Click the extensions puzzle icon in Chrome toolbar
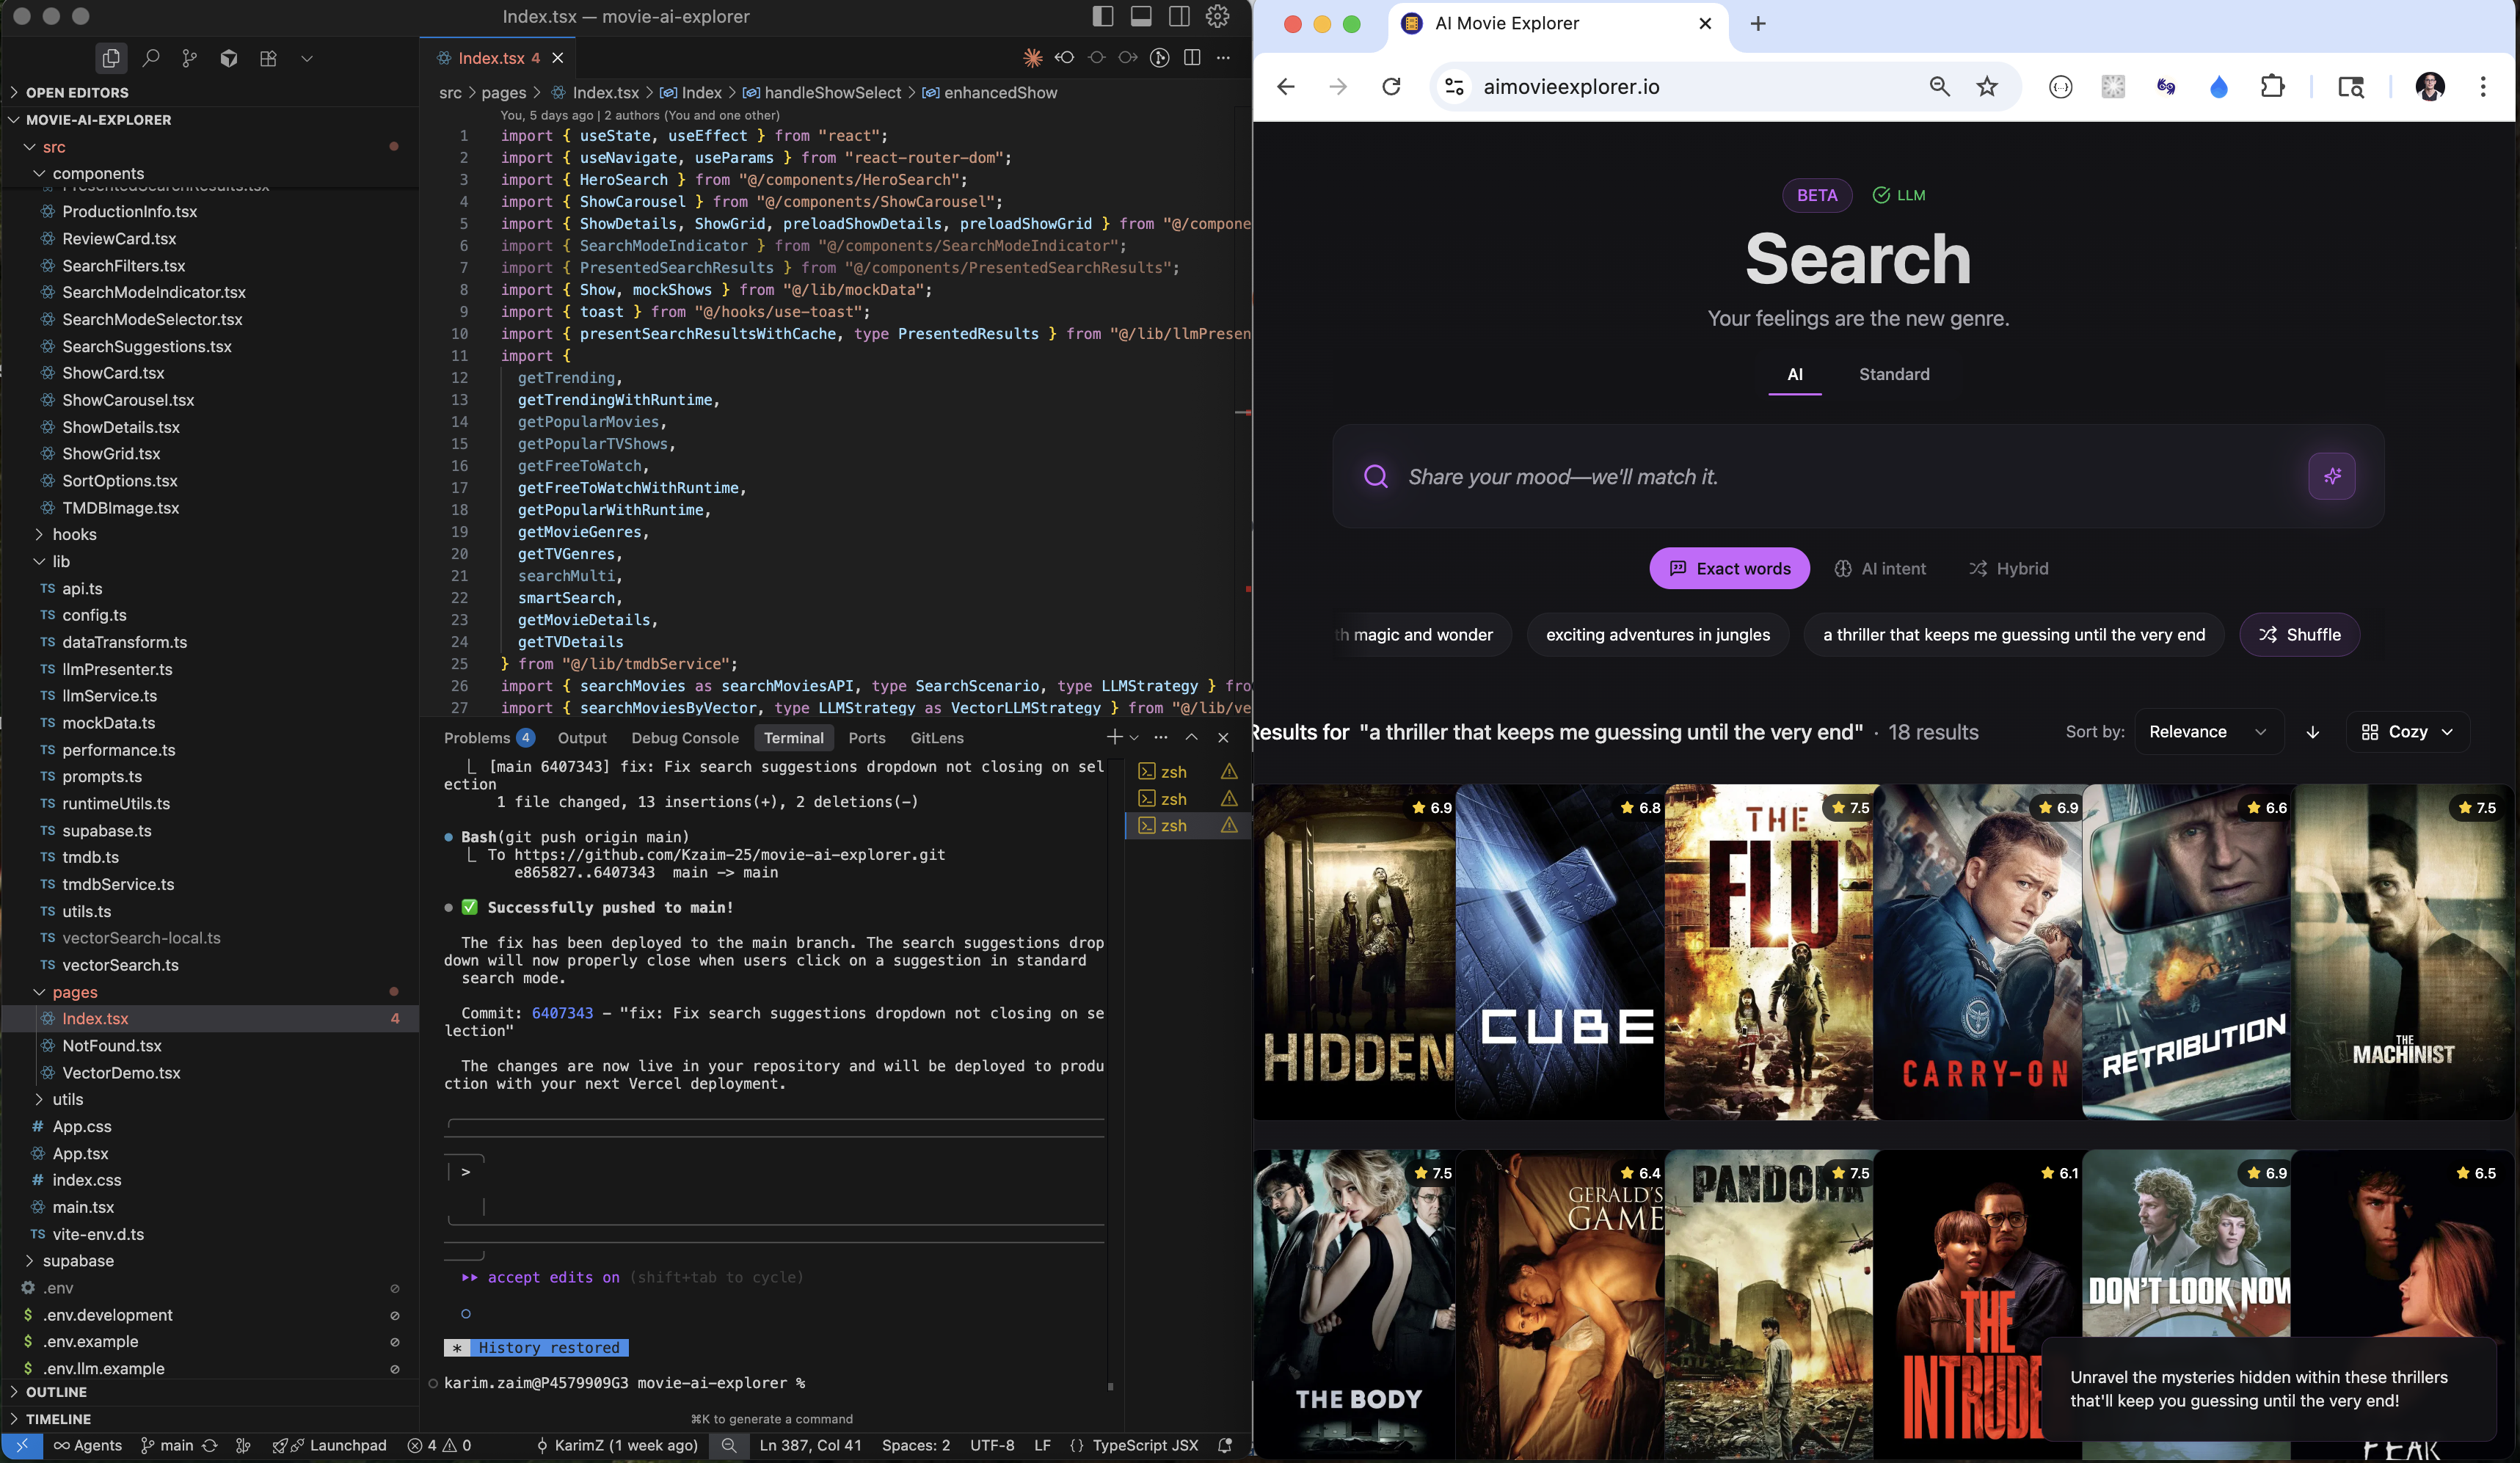This screenshot has width=2520, height=1463. [x=2274, y=87]
